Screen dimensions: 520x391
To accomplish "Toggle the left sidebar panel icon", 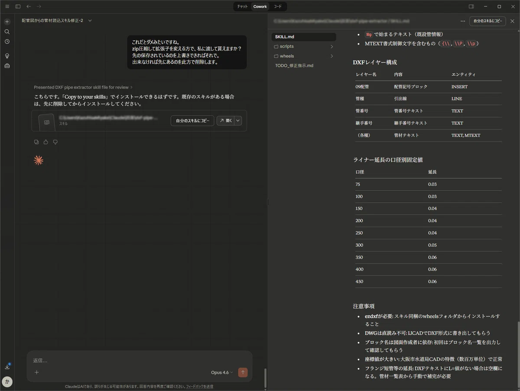I will (18, 6).
